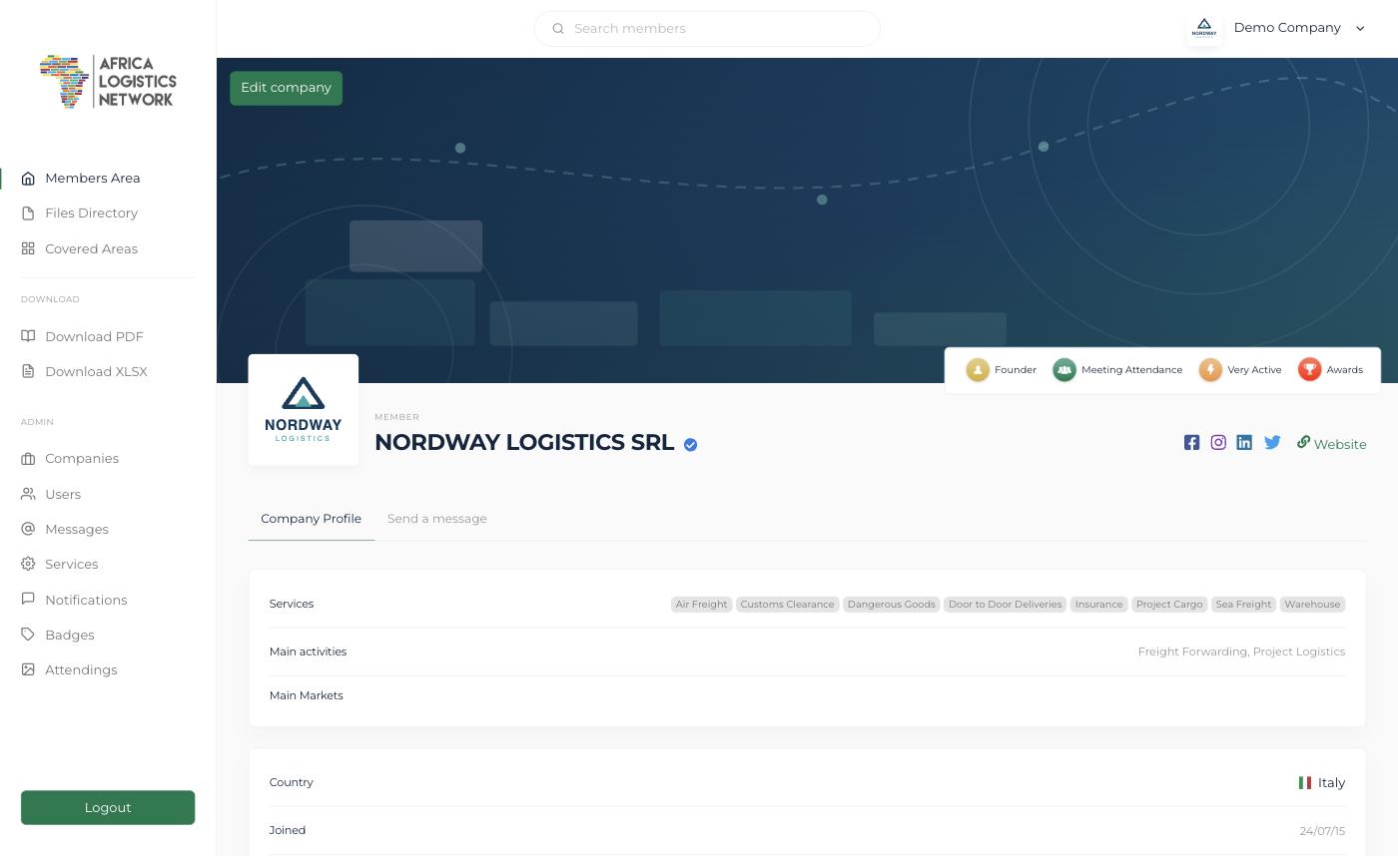Click the Africa Logistics Network logo

click(x=108, y=81)
